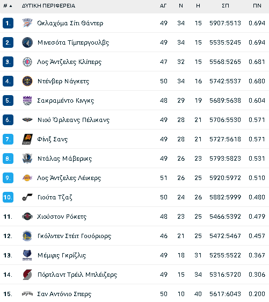Select the Sacramento Kings logo
This screenshot has width=269, height=302.
pyautogui.click(x=27, y=100)
